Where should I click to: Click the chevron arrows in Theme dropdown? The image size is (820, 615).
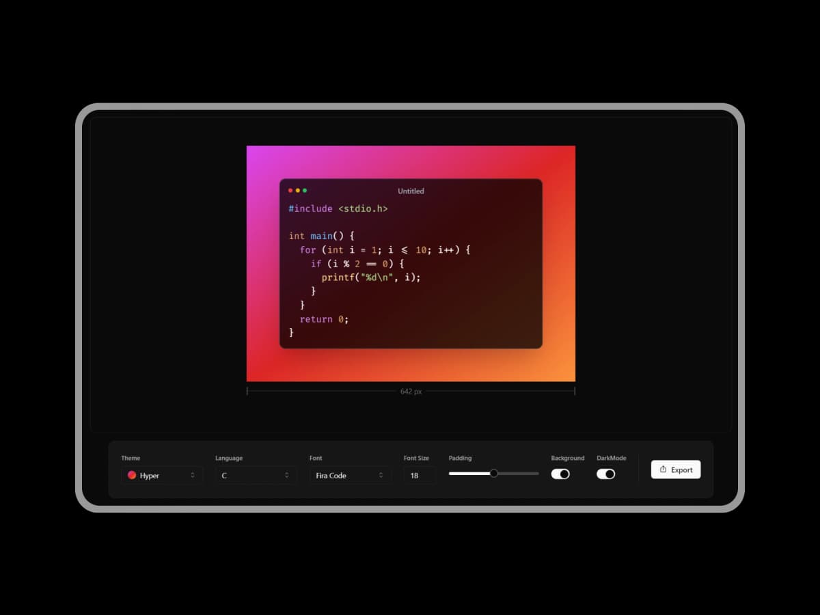[x=193, y=475]
